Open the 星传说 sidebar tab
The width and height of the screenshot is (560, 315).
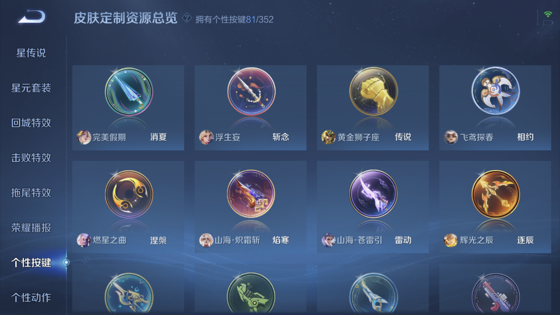(x=31, y=53)
